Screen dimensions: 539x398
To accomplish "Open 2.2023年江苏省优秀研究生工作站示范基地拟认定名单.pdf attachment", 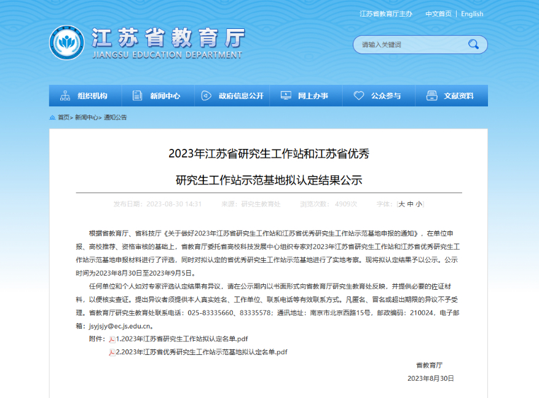I will pyautogui.click(x=202, y=352).
